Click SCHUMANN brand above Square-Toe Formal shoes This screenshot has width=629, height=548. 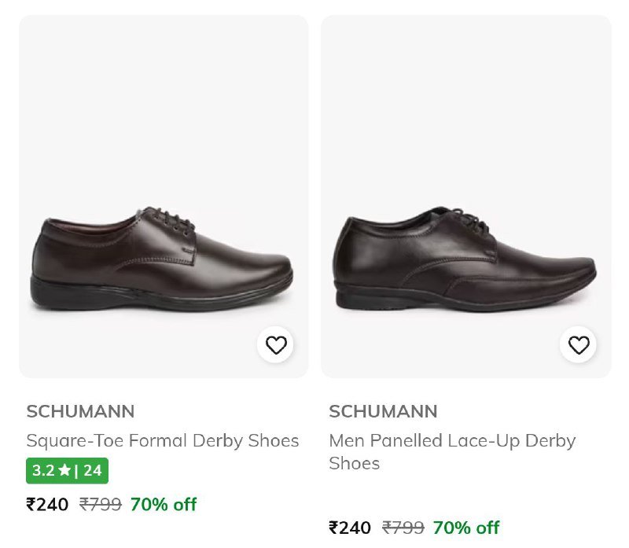[80, 411]
